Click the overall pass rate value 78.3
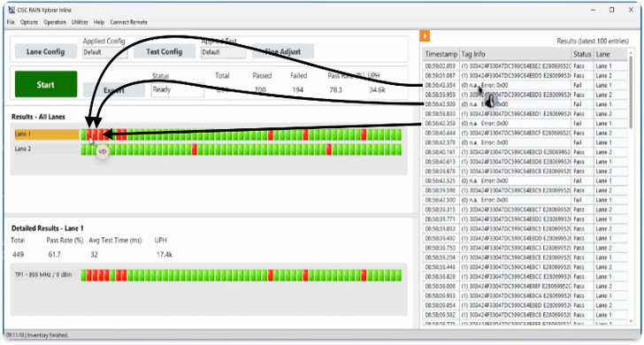Screen dimensions: 644x345 335,90
